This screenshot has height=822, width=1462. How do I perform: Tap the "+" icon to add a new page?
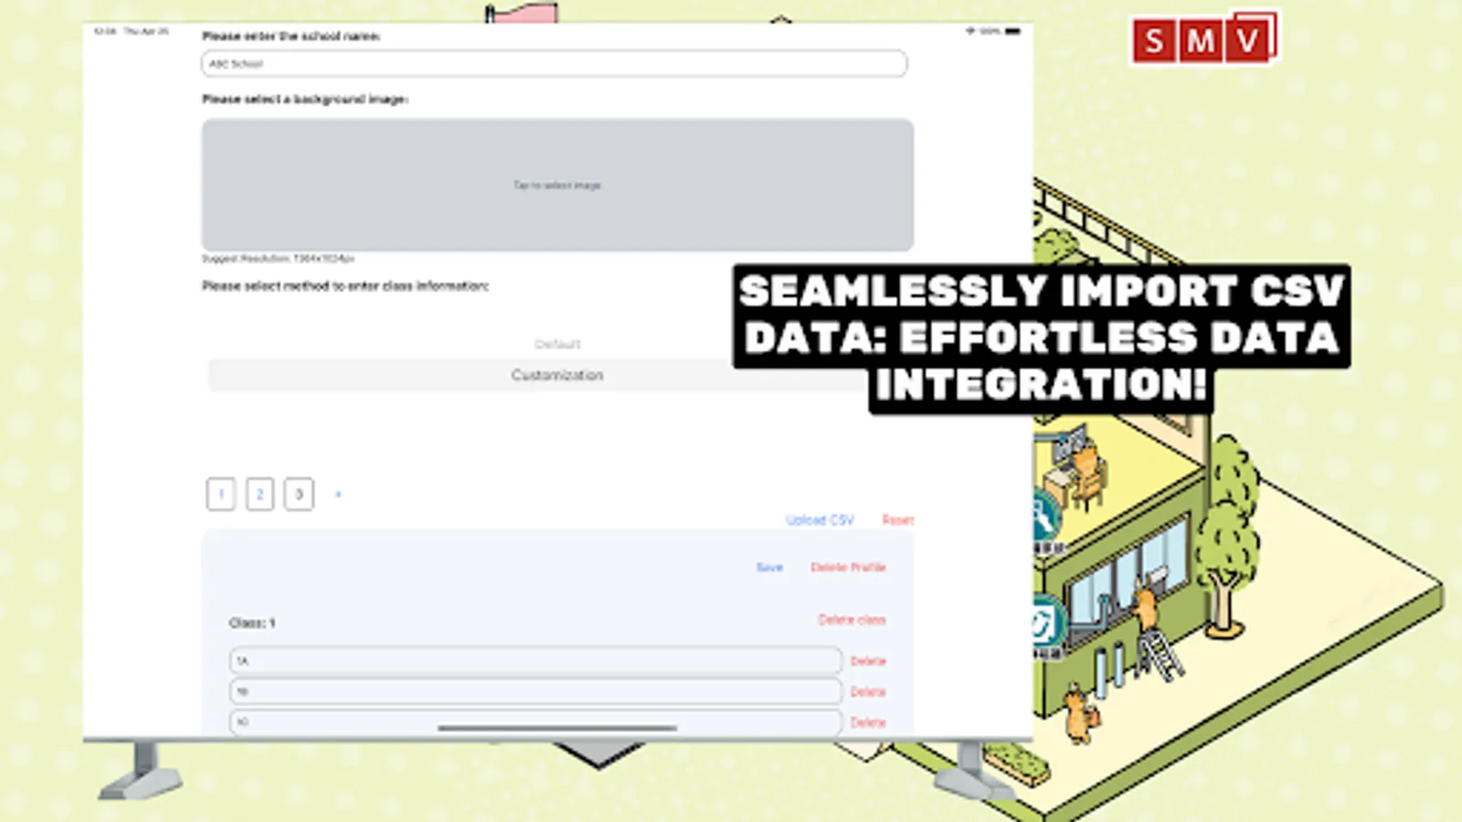pos(338,494)
